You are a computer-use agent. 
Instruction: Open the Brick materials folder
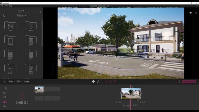coord(31,55)
